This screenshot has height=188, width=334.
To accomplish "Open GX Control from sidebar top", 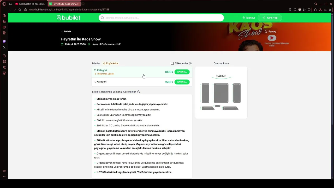I will [4, 16].
